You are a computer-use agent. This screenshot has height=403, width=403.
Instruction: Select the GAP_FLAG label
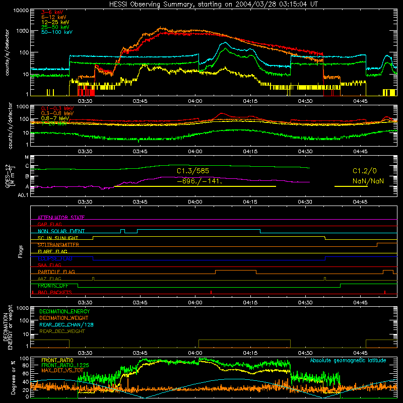pyautogui.click(x=49, y=224)
